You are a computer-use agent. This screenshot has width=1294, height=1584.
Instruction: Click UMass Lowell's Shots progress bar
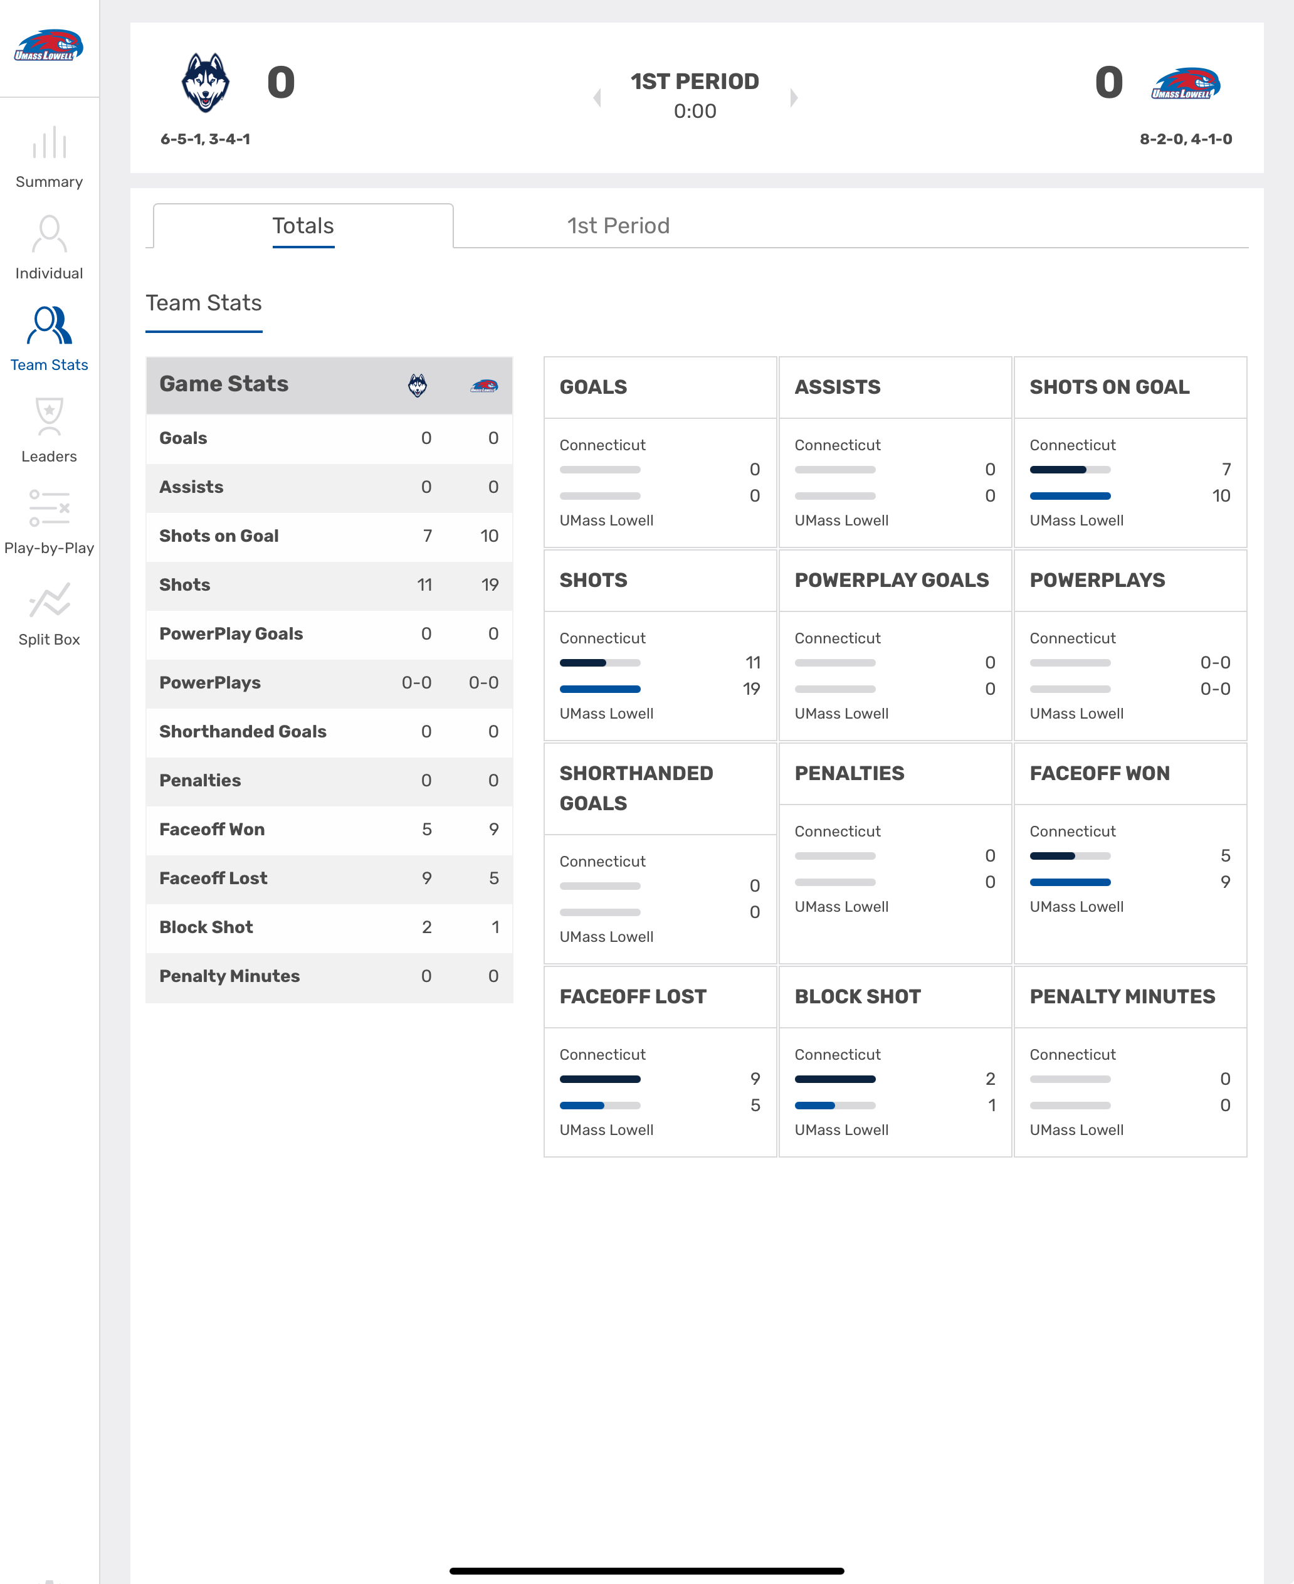click(600, 690)
